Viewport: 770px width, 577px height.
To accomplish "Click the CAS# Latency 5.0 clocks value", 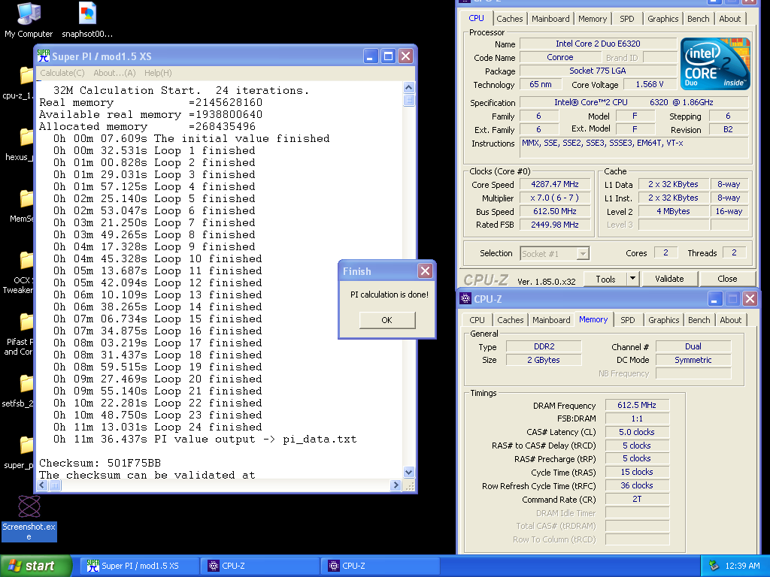I will 637,432.
